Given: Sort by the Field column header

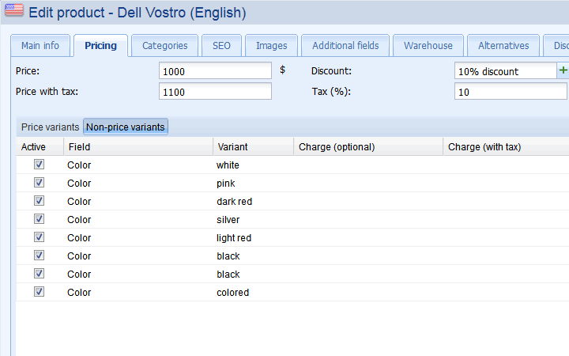Looking at the screenshot, I should click(138, 147).
